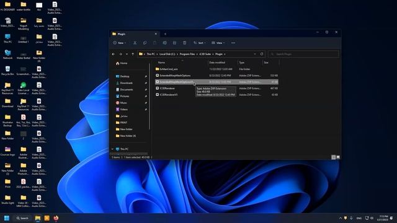Open Videos in the navigation pane
The height and width of the screenshot is (223, 397).
tap(122, 109)
